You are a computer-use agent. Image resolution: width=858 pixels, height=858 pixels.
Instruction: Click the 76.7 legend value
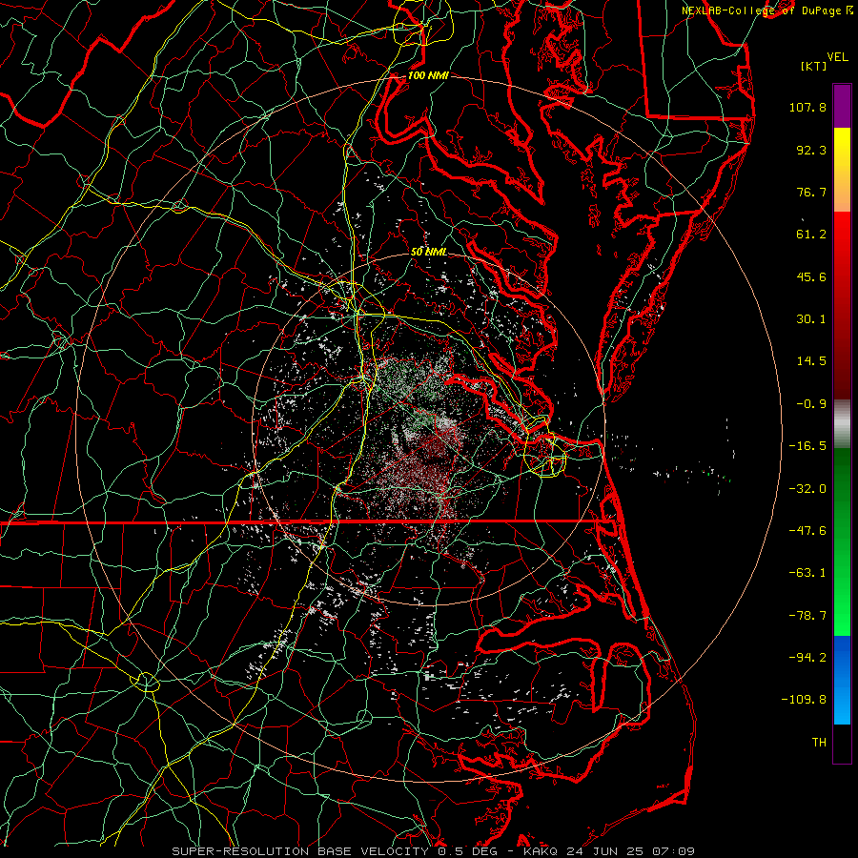point(811,192)
